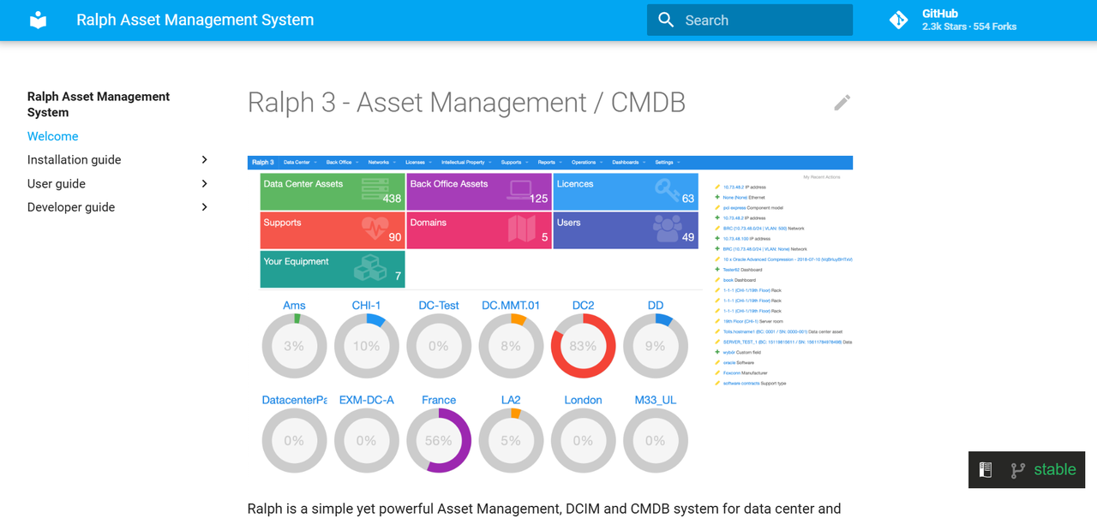The height and width of the screenshot is (524, 1097).
Task: Open the User guide section
Action: [x=57, y=183]
